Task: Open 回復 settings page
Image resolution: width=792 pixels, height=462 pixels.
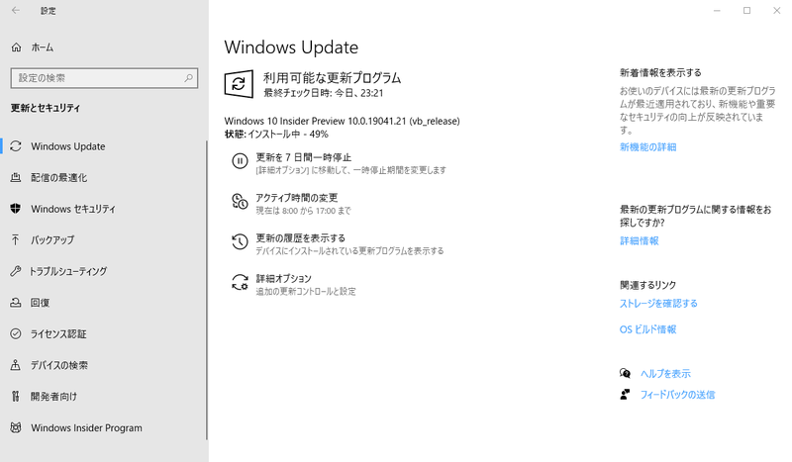Action: tap(40, 303)
